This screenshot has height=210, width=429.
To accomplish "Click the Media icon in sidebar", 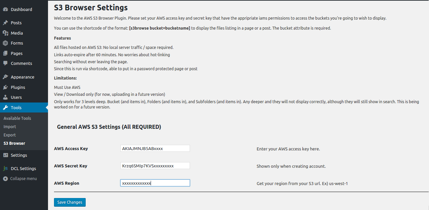I will (x=5, y=33).
